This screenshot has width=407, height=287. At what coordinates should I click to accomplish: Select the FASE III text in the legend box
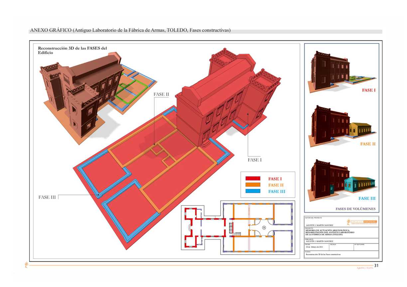[x=277, y=191]
